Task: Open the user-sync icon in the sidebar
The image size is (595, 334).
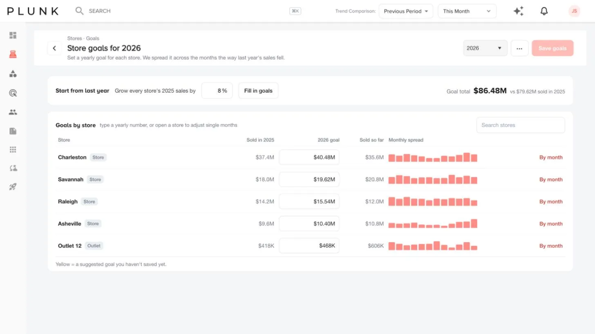Action: pyautogui.click(x=13, y=168)
